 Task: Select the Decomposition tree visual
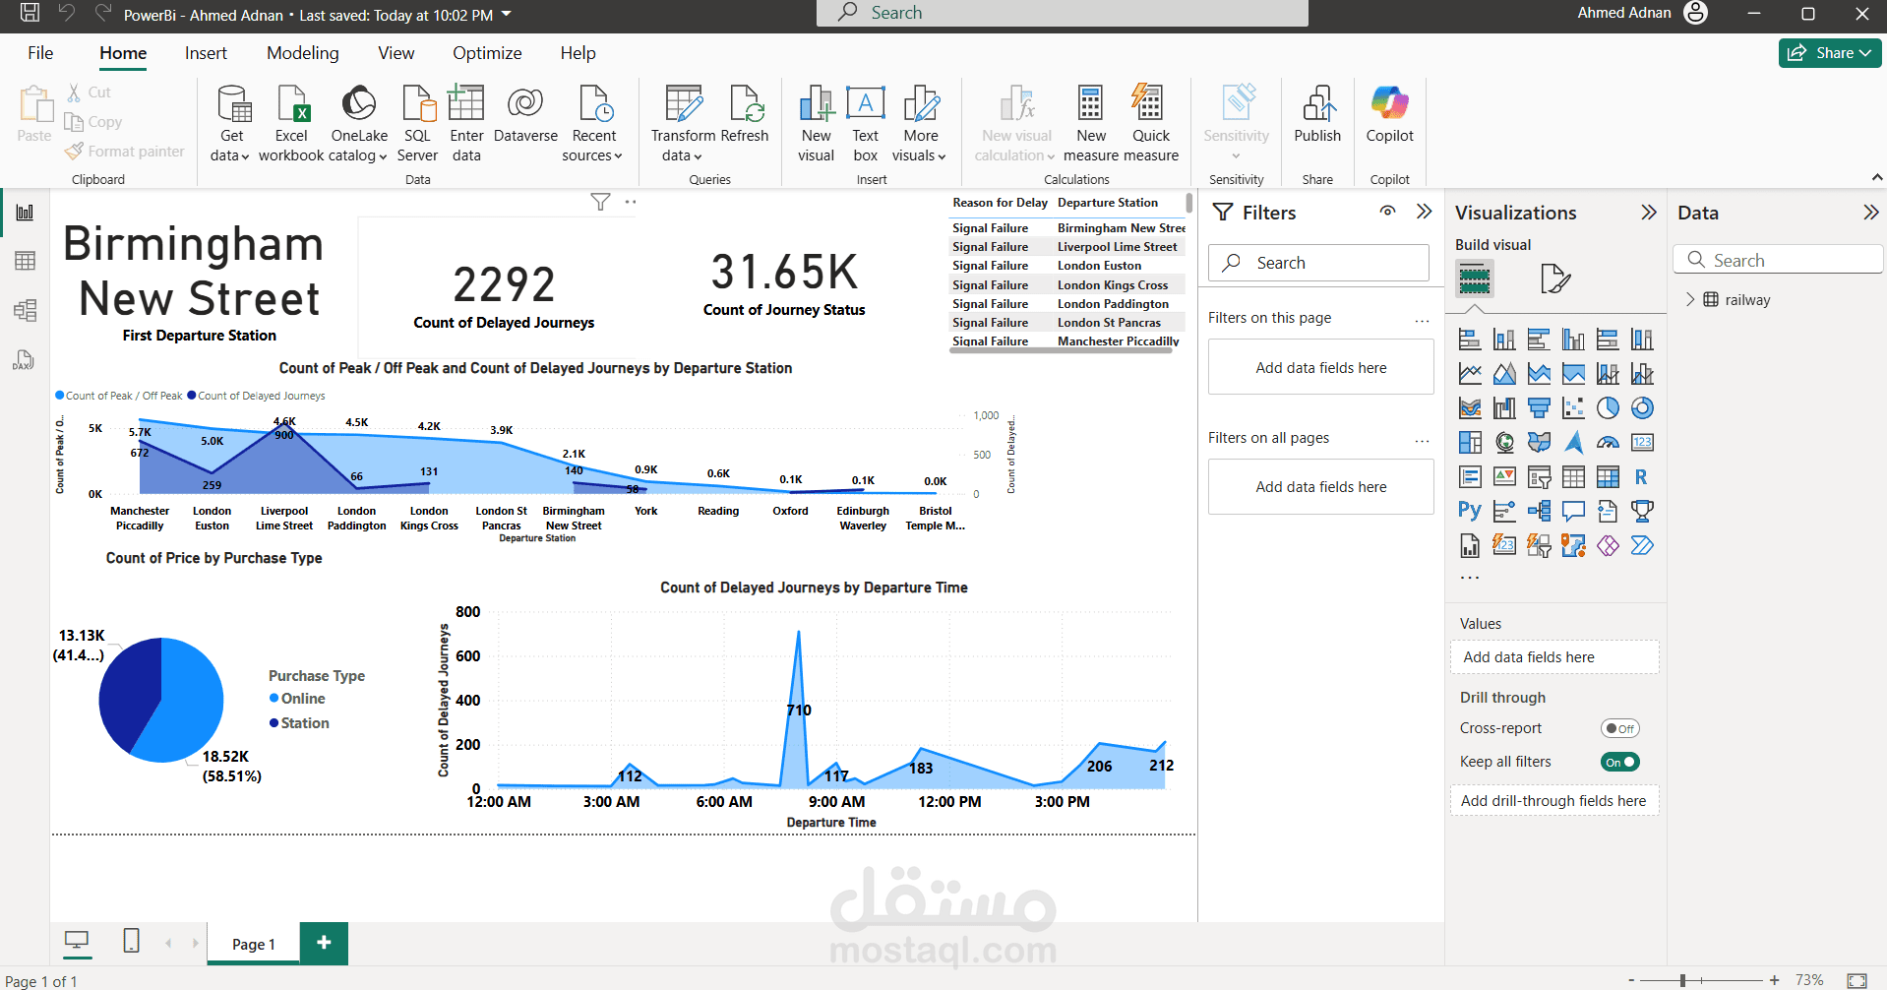click(x=1539, y=511)
